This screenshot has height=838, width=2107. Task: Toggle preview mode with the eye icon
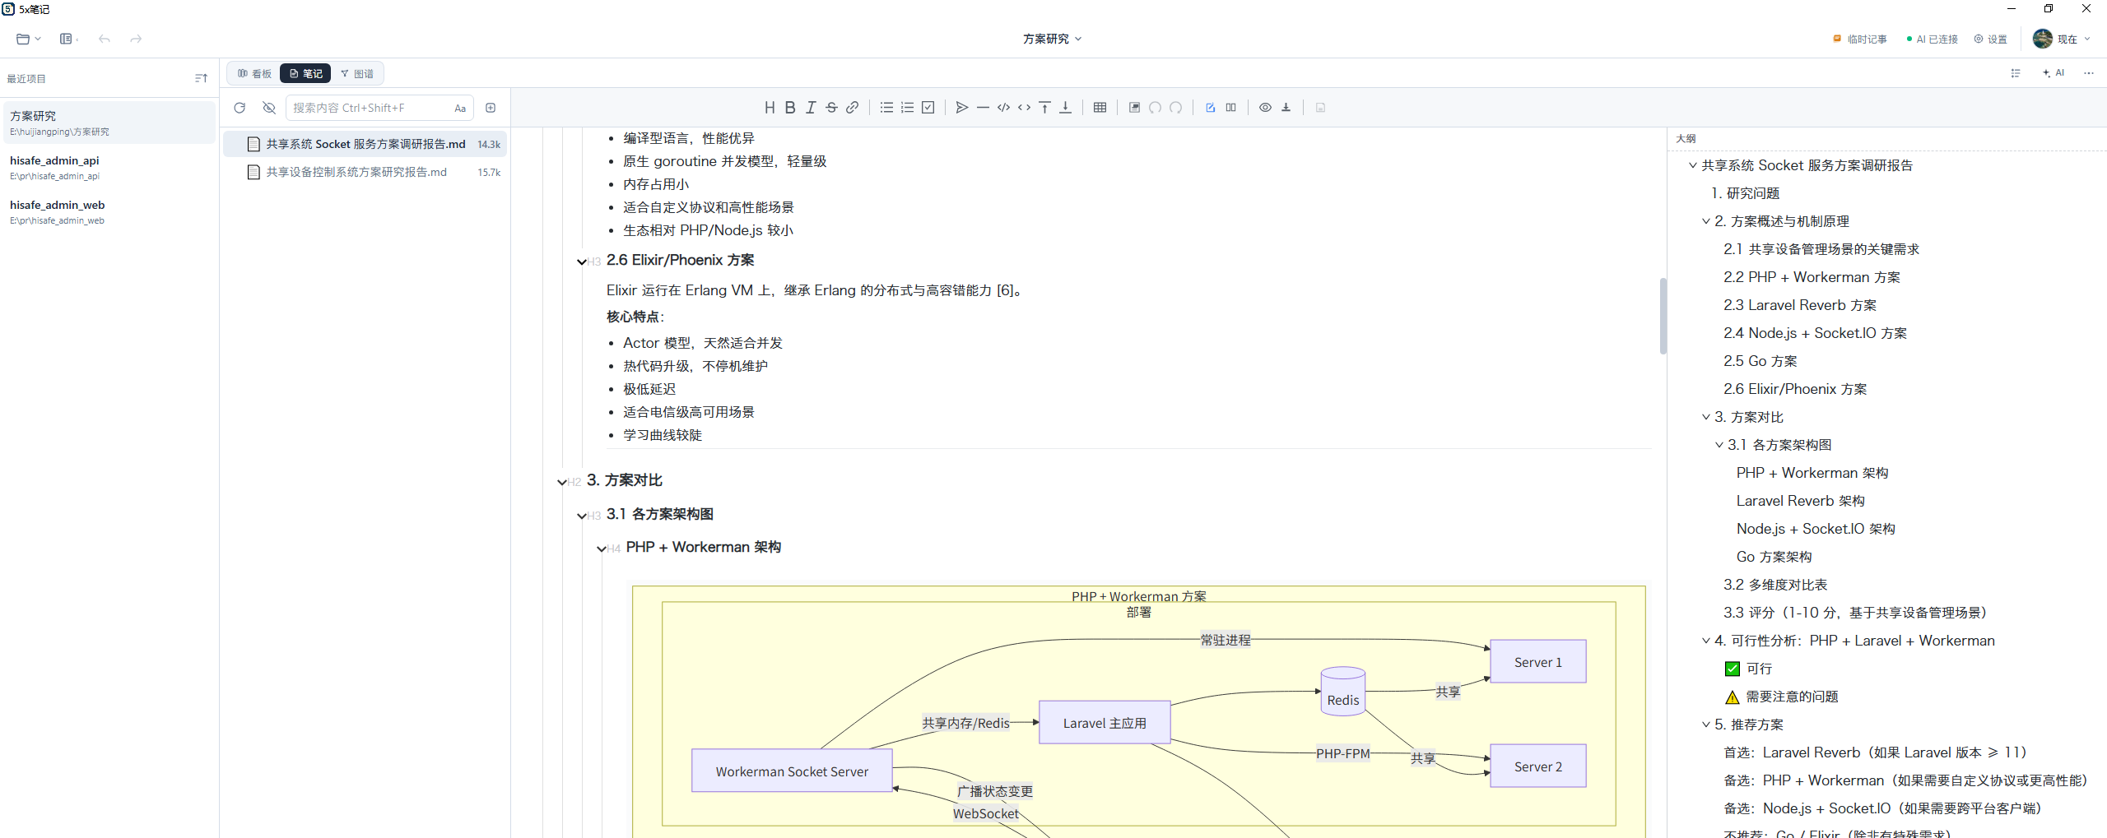1265,108
